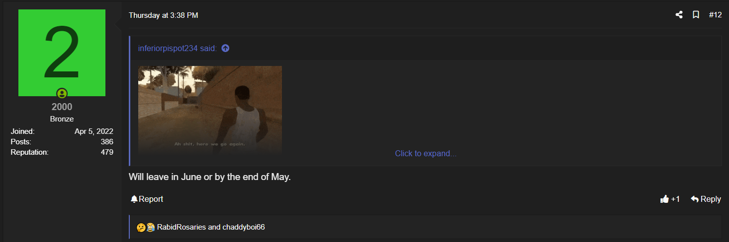Viewport: 729px width, 242px height.
Task: Click the thumbs-up +1 like icon
Action: 664,199
